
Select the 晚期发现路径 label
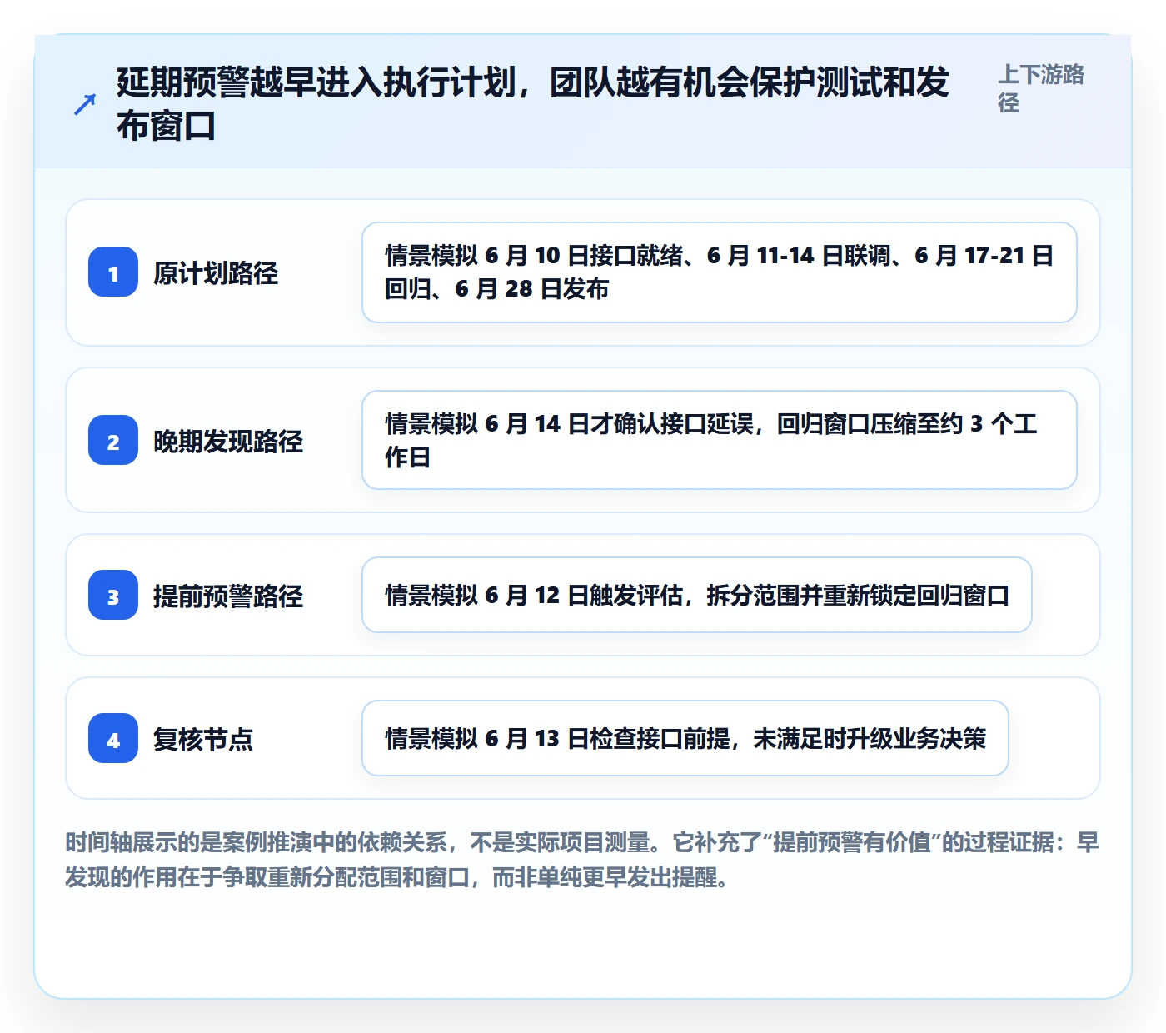[228, 441]
